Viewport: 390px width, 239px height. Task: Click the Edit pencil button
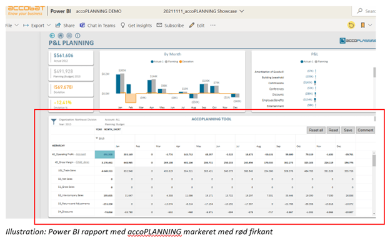196,26
